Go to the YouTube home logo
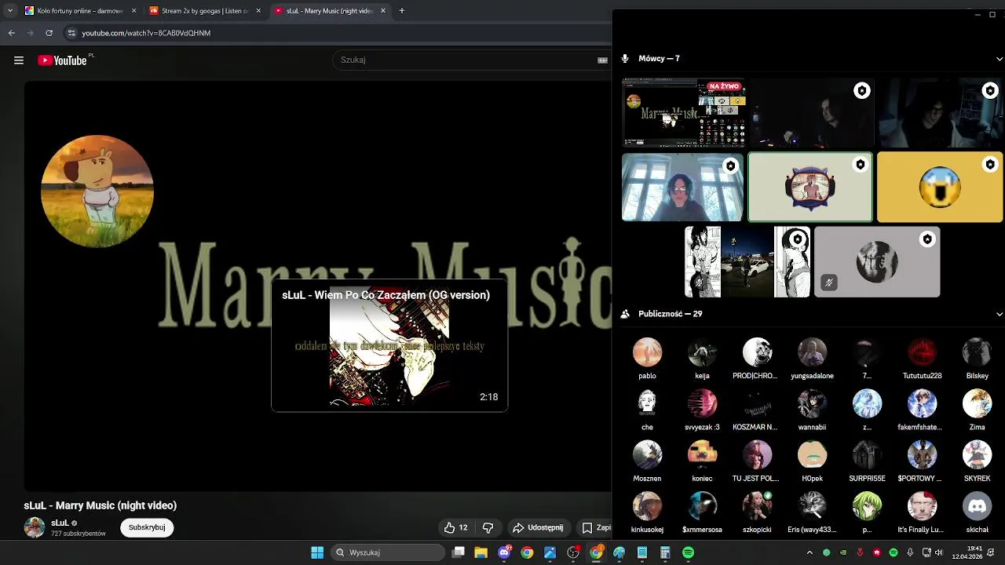The image size is (1005, 565). tap(62, 60)
